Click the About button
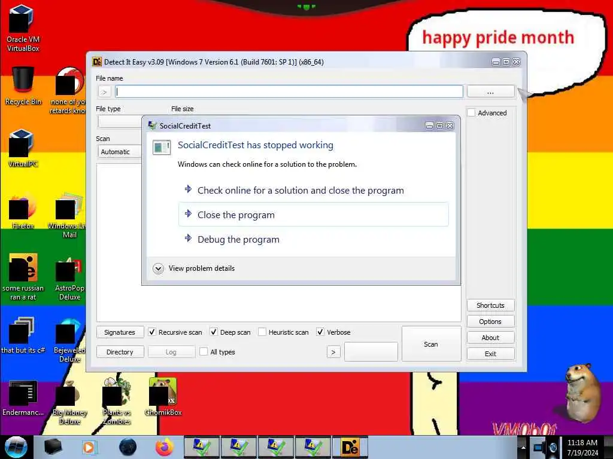 point(491,338)
